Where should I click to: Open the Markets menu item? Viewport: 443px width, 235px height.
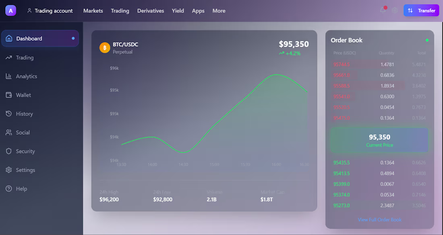[x=93, y=11]
